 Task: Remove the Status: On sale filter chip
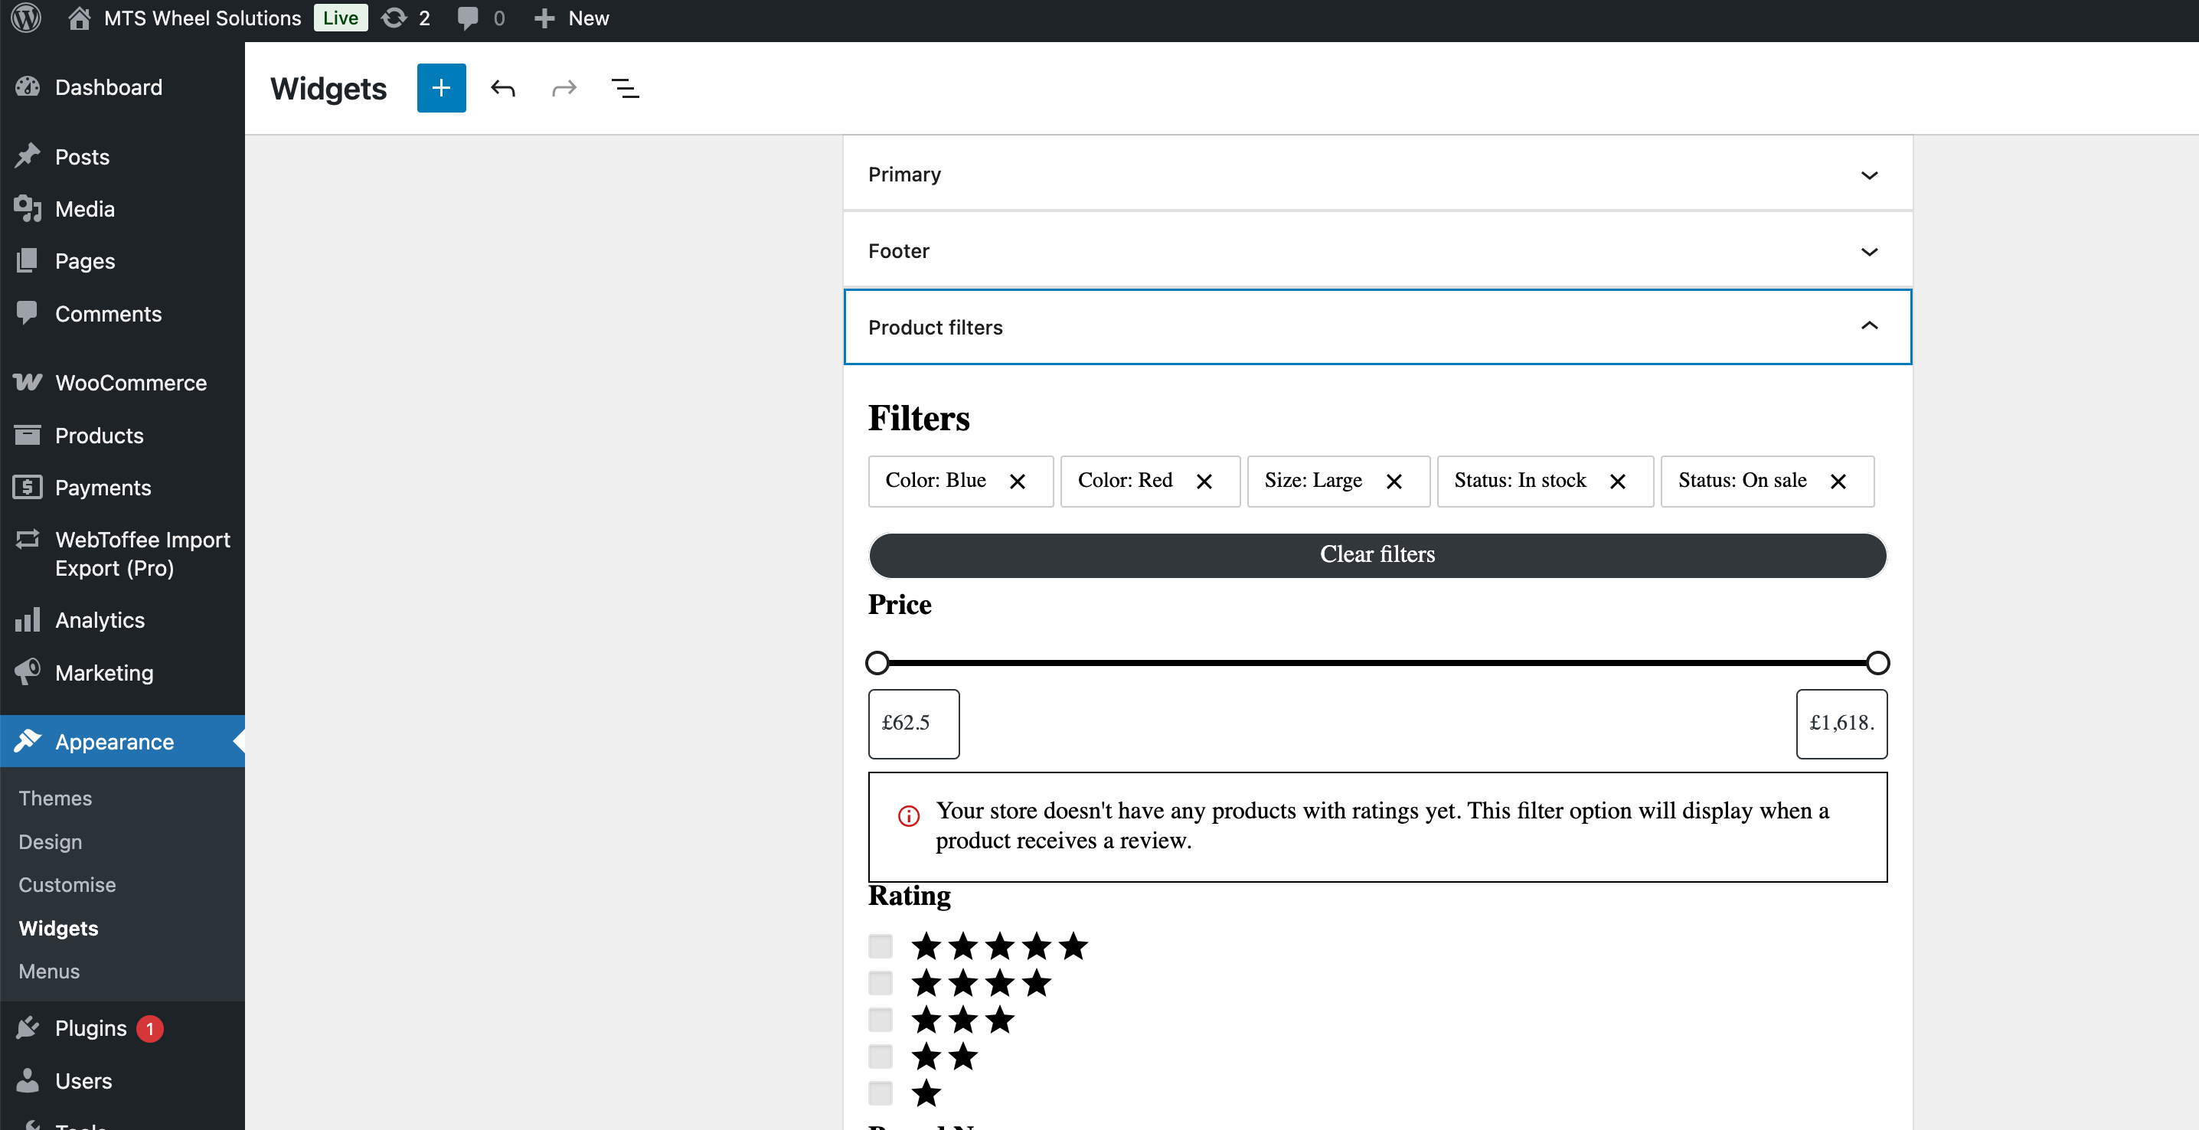(x=1838, y=482)
